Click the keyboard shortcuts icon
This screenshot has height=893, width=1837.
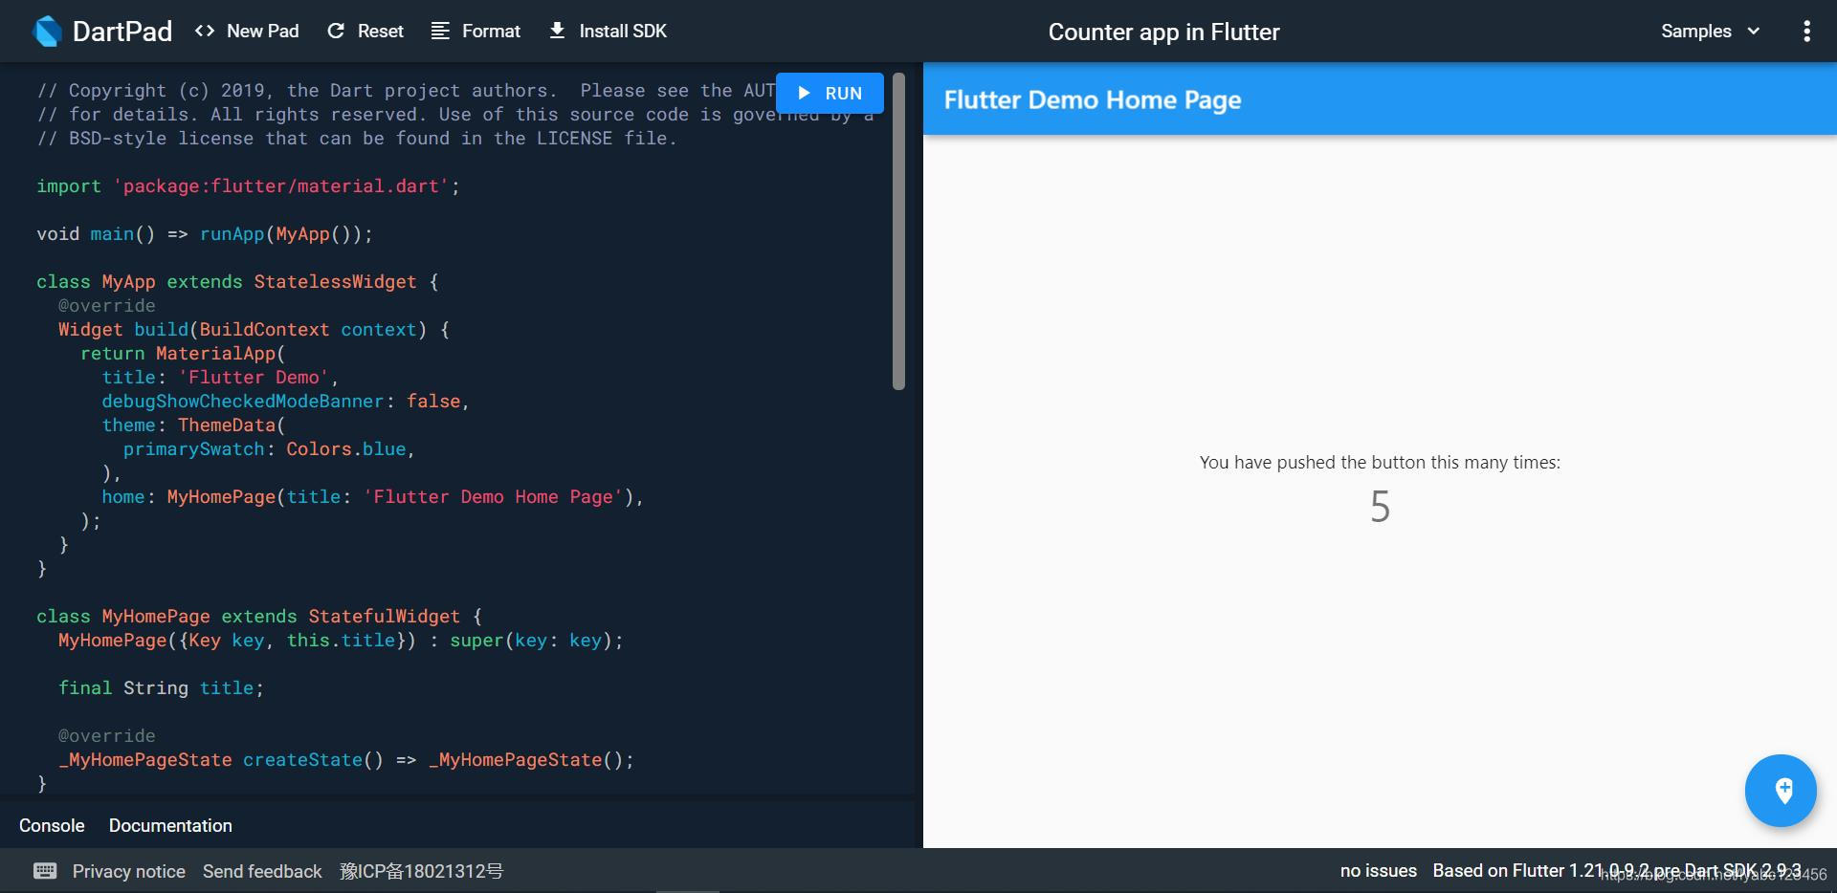click(x=45, y=870)
